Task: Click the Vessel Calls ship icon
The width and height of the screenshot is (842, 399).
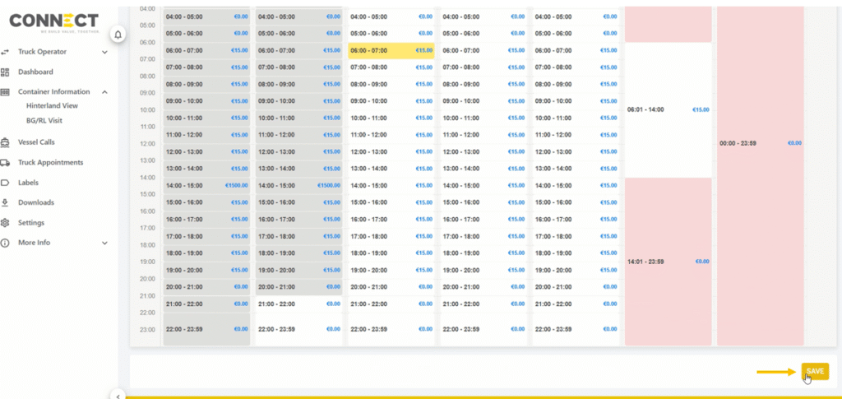Action: [x=6, y=142]
